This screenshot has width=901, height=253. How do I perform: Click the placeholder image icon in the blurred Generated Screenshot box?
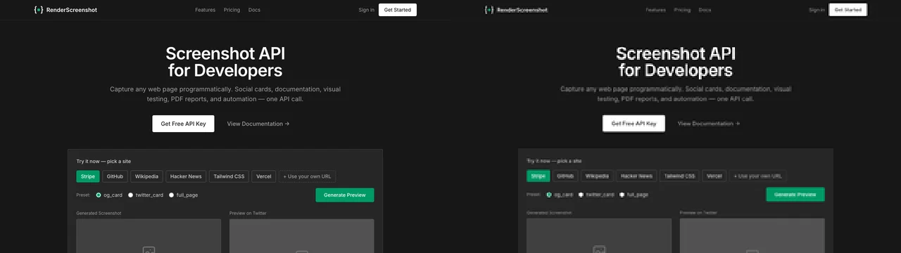point(599,249)
